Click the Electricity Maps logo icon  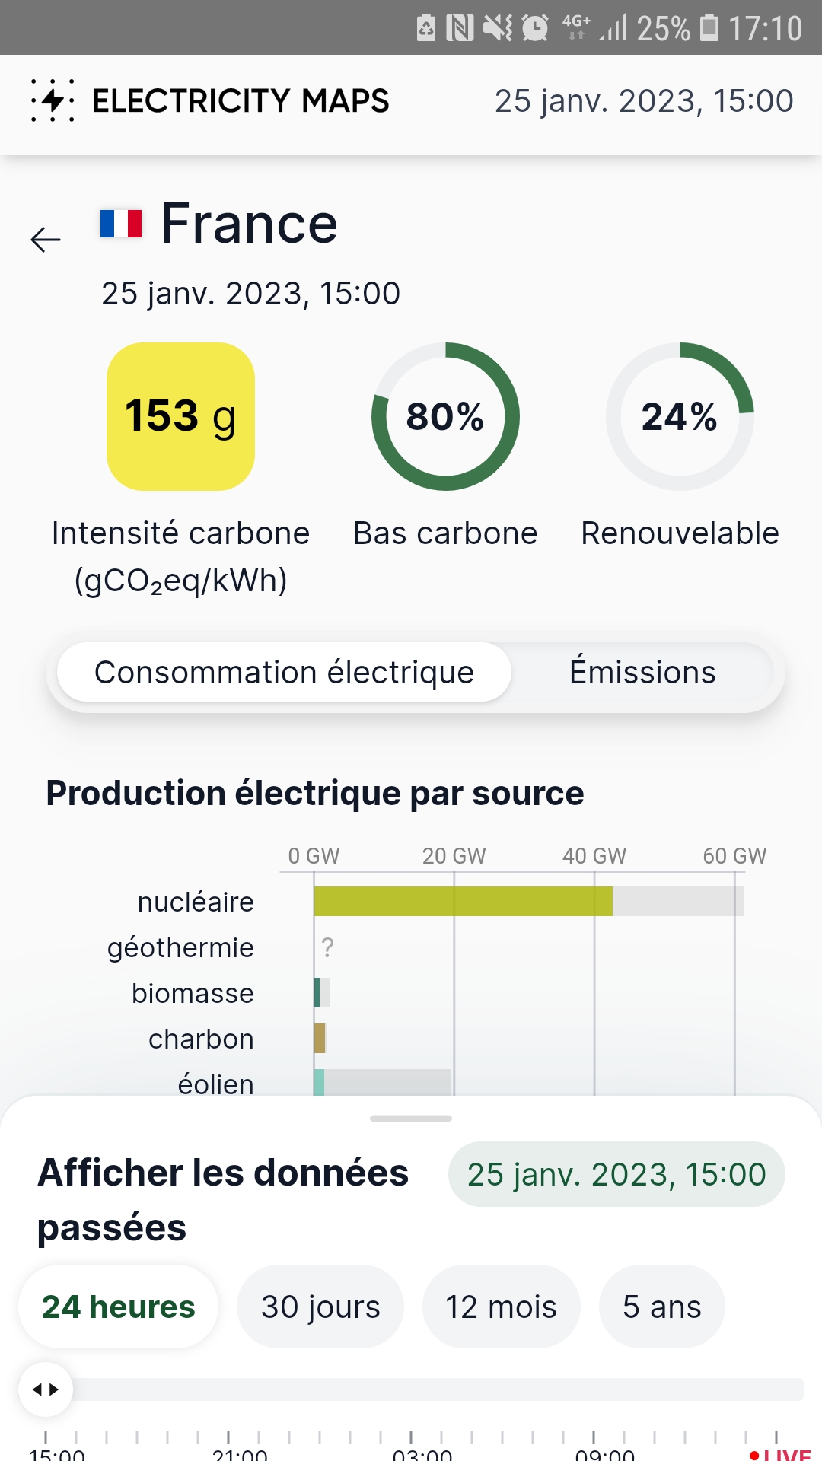pos(52,100)
